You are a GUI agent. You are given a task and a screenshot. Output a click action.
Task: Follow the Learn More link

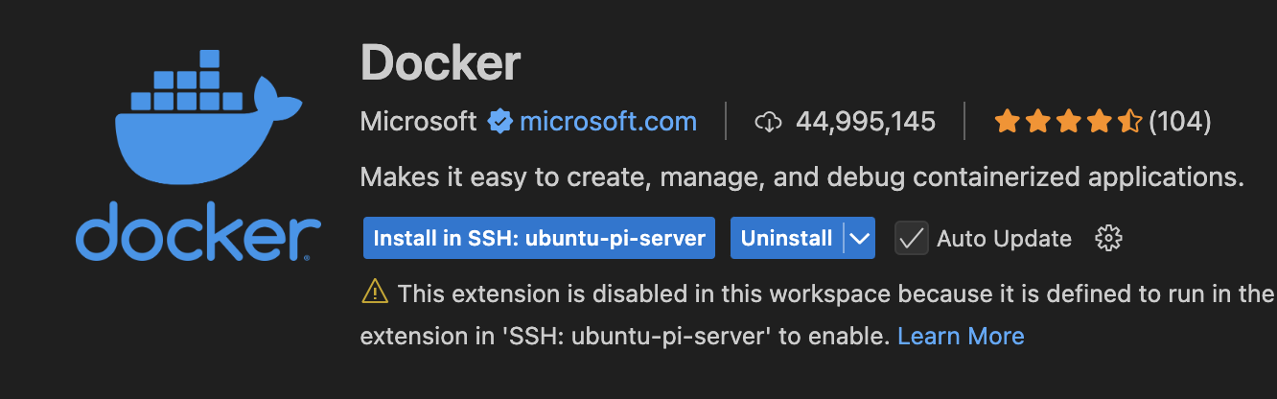tap(961, 336)
